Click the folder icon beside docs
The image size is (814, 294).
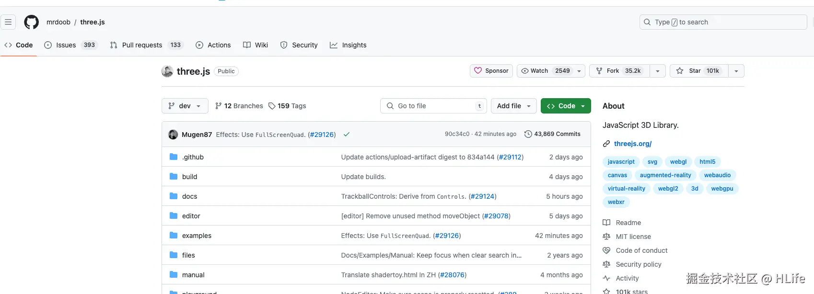(x=174, y=196)
